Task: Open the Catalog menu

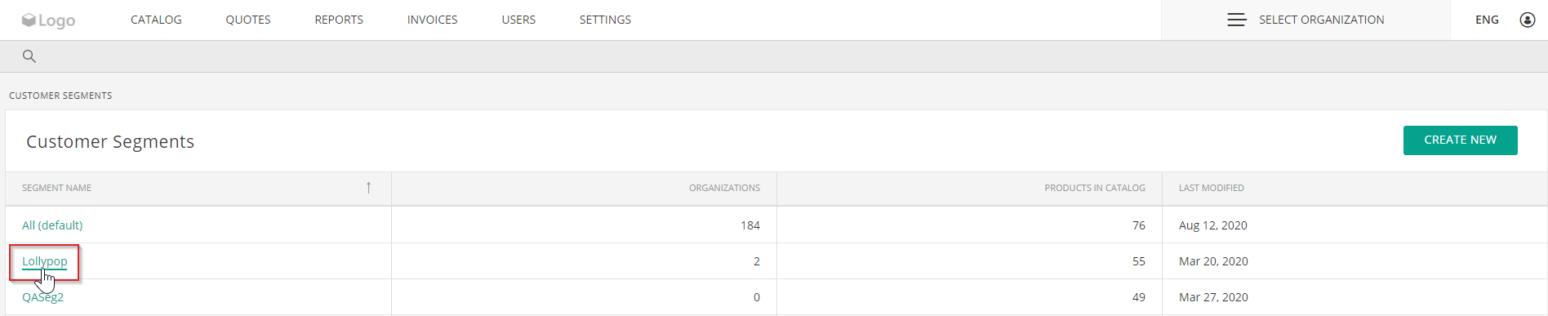Action: coord(156,20)
